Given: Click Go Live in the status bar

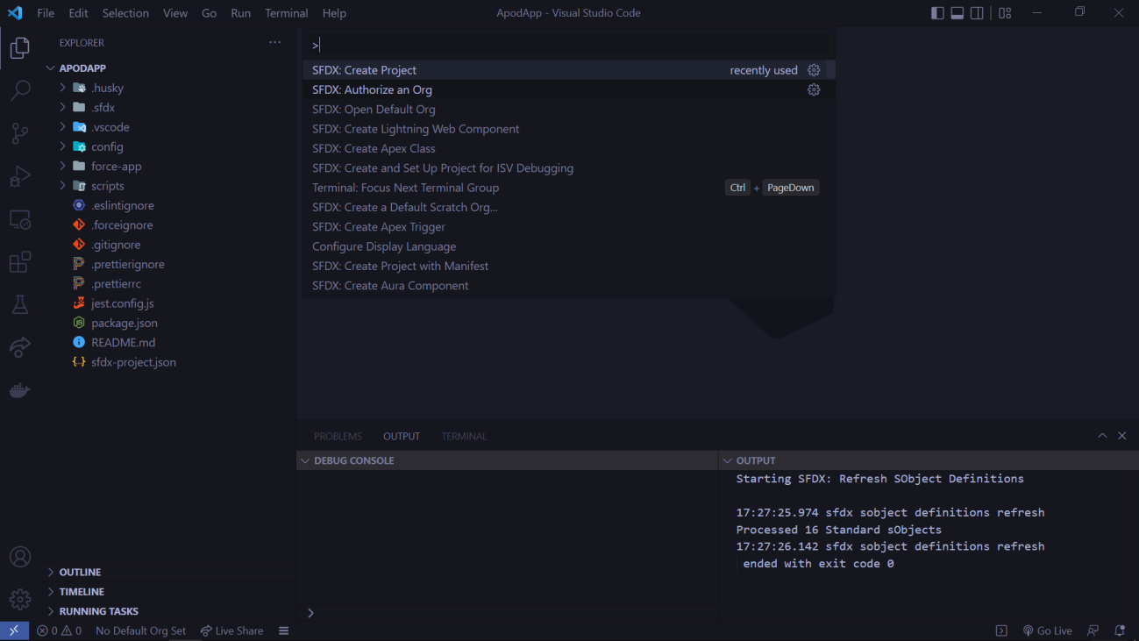Looking at the screenshot, I should point(1047,630).
